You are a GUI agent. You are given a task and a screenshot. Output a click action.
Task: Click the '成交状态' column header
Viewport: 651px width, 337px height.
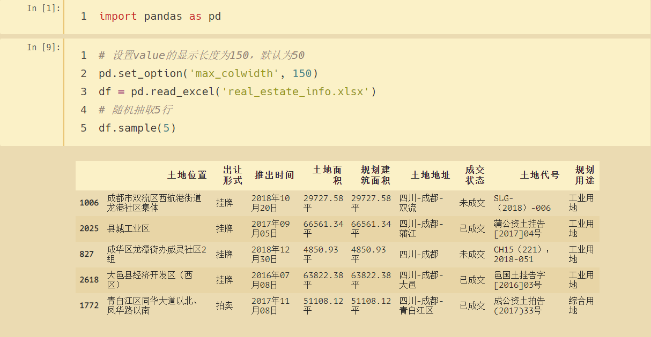coord(475,175)
